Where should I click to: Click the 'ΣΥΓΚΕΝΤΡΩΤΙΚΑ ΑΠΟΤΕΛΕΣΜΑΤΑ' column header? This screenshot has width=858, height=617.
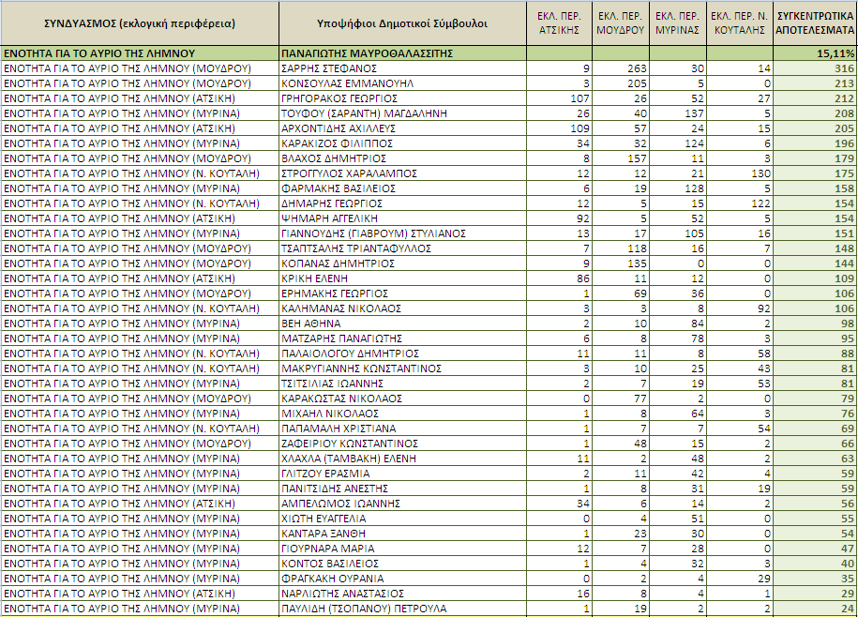(x=815, y=23)
